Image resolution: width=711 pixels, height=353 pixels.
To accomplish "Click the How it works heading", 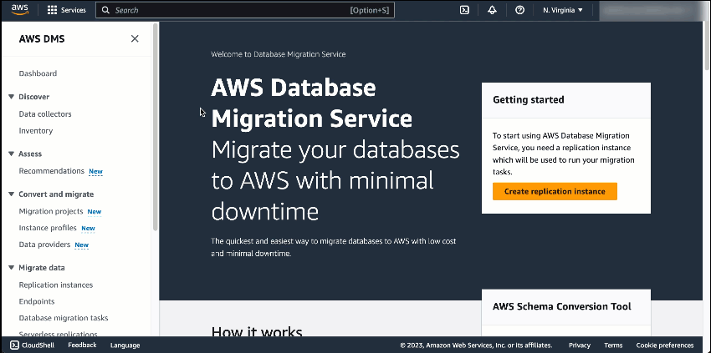I will 257,332.
